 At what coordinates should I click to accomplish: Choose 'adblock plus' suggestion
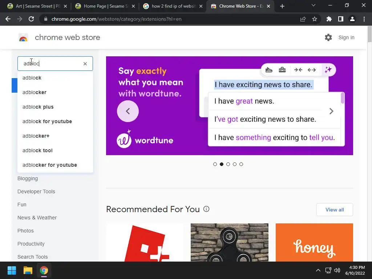click(55, 107)
